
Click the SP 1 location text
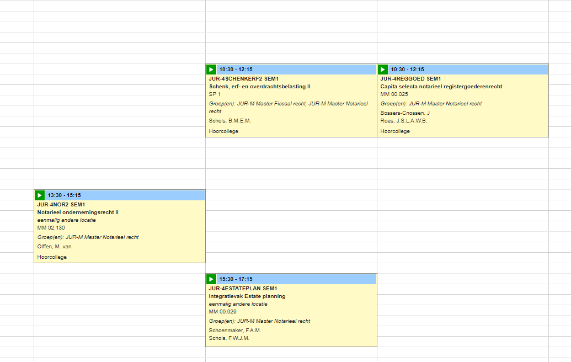(215, 94)
